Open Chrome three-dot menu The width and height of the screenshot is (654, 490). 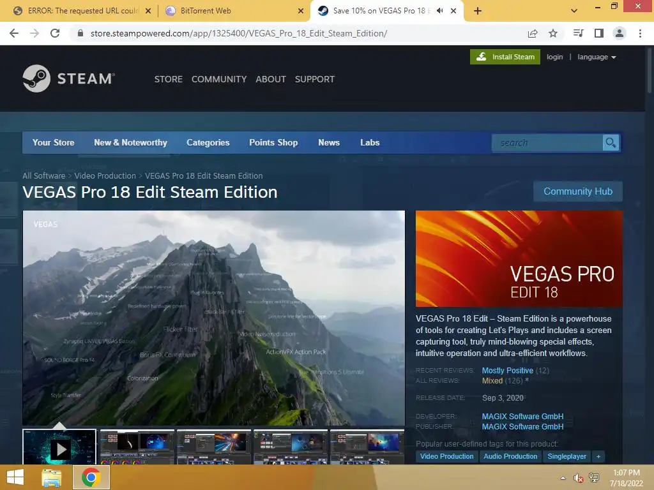click(x=640, y=33)
